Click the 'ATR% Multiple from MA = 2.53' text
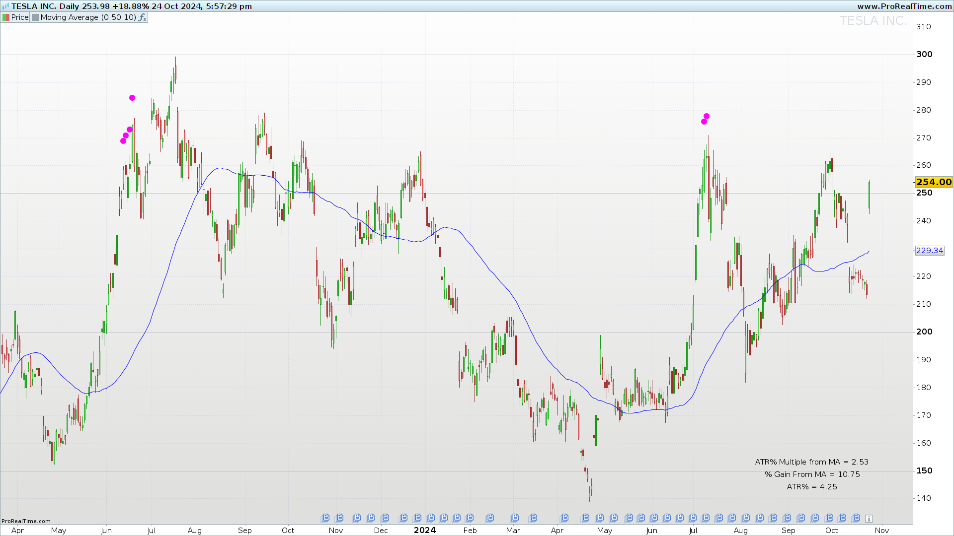The width and height of the screenshot is (954, 536). pyautogui.click(x=812, y=462)
